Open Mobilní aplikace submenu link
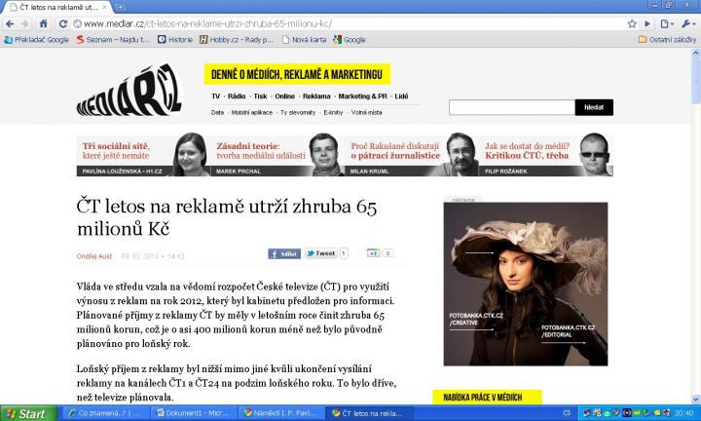Image resolution: width=701 pixels, height=421 pixels. [x=252, y=113]
